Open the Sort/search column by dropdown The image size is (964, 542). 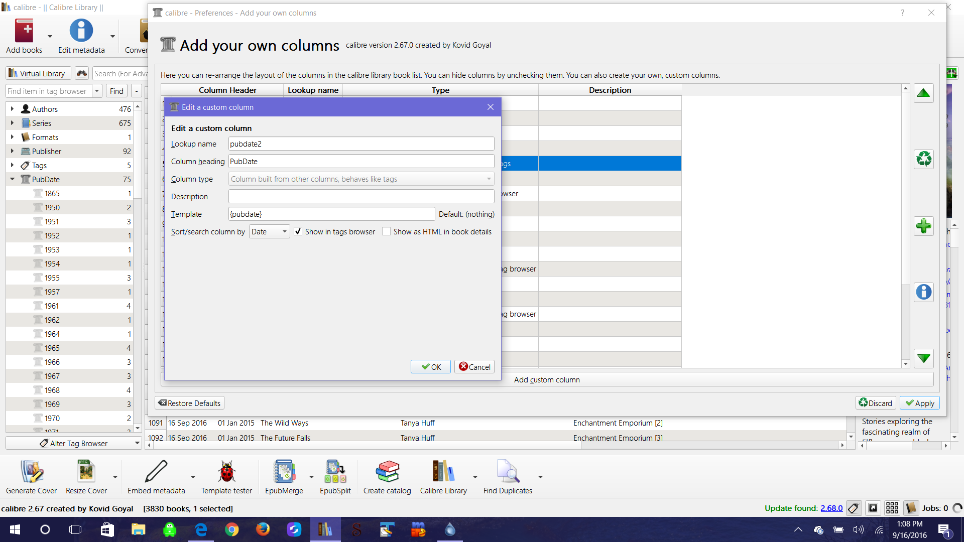pyautogui.click(x=269, y=231)
